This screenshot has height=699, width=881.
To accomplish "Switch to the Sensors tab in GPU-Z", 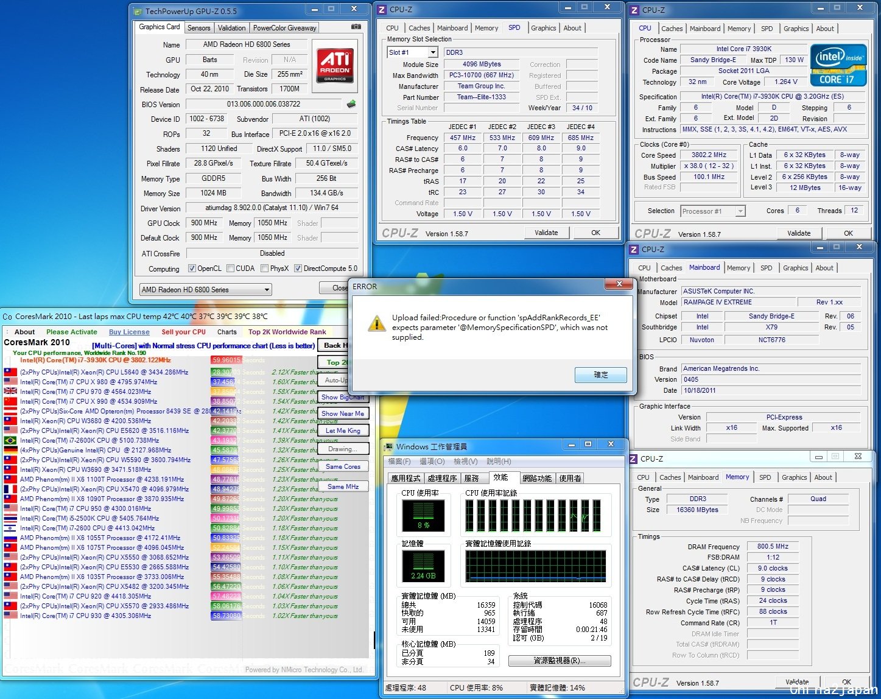I will [198, 28].
